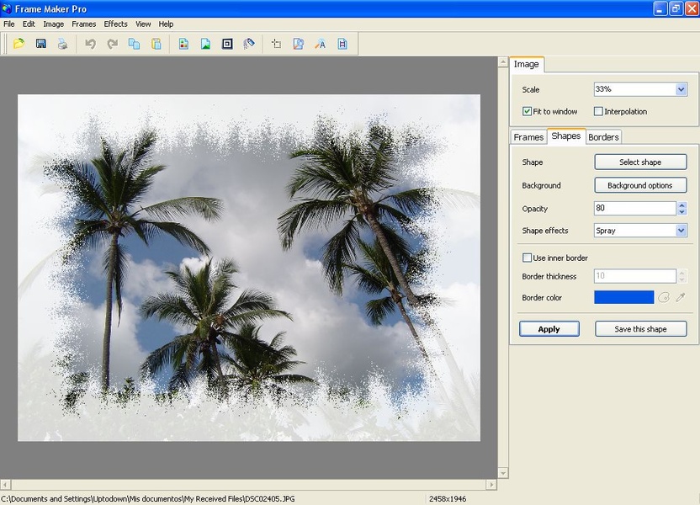Click the Save this shape button

(x=640, y=329)
